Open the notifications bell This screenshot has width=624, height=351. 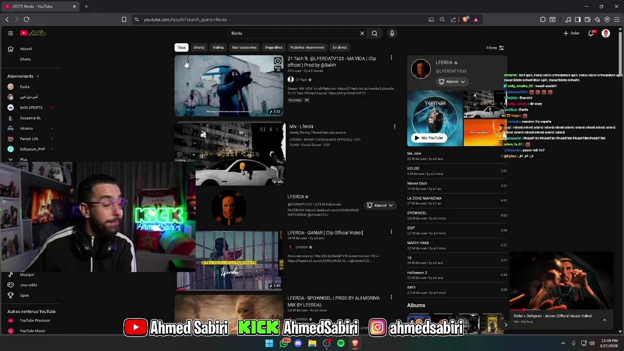coord(591,33)
